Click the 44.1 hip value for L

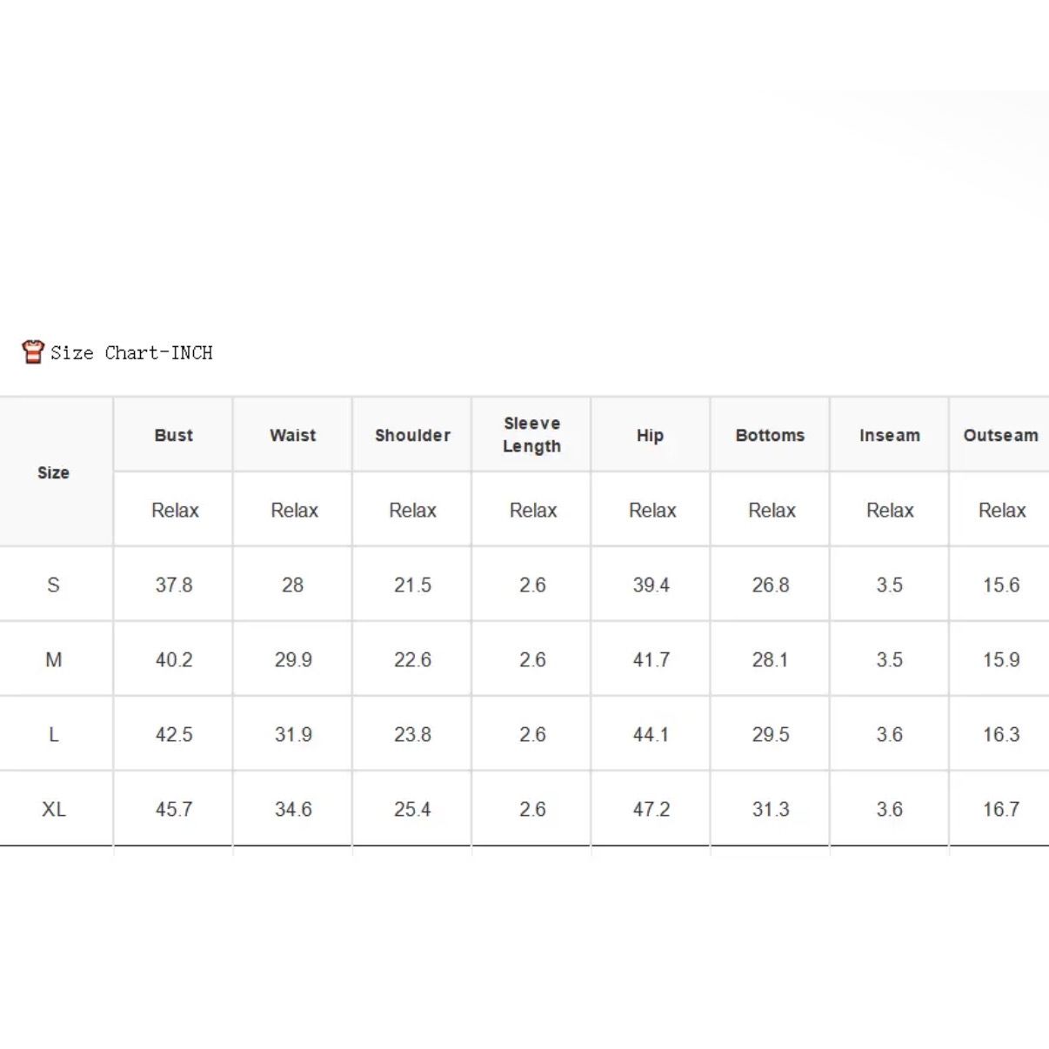(x=651, y=734)
